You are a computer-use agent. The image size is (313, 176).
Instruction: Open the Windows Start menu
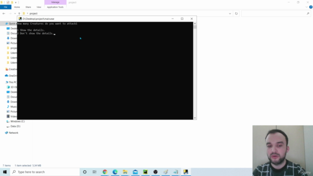coord(5,172)
